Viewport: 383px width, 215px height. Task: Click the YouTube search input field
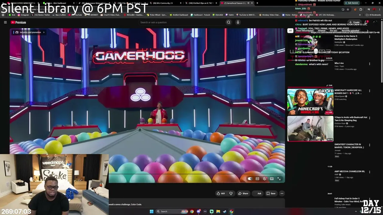182,22
